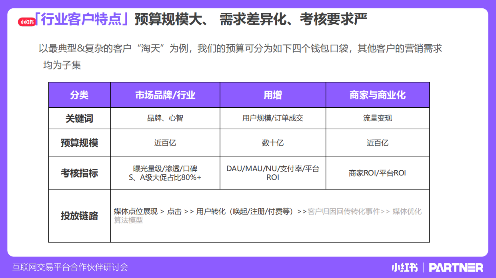Select the '分类' header cell
The image size is (496, 278).
[80, 95]
